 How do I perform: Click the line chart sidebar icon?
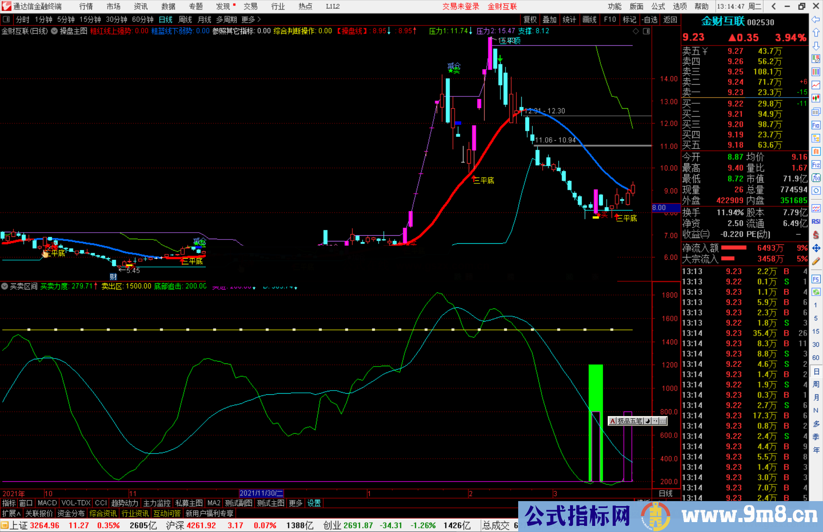pos(816,85)
